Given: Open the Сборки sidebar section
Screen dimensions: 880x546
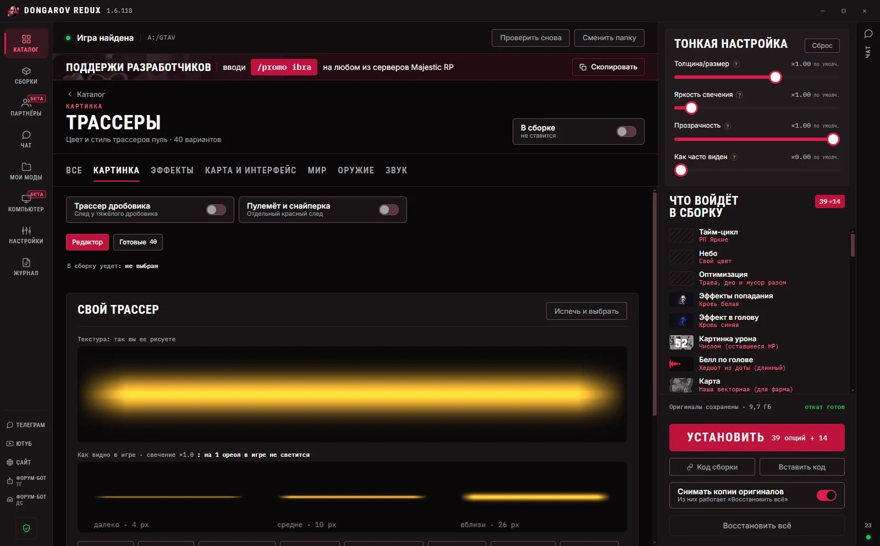Looking at the screenshot, I should click(x=26, y=75).
